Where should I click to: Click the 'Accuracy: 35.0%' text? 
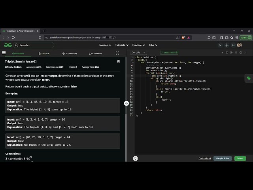pos(34,67)
